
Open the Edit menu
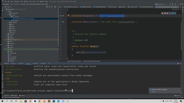click(x=9, y=1)
